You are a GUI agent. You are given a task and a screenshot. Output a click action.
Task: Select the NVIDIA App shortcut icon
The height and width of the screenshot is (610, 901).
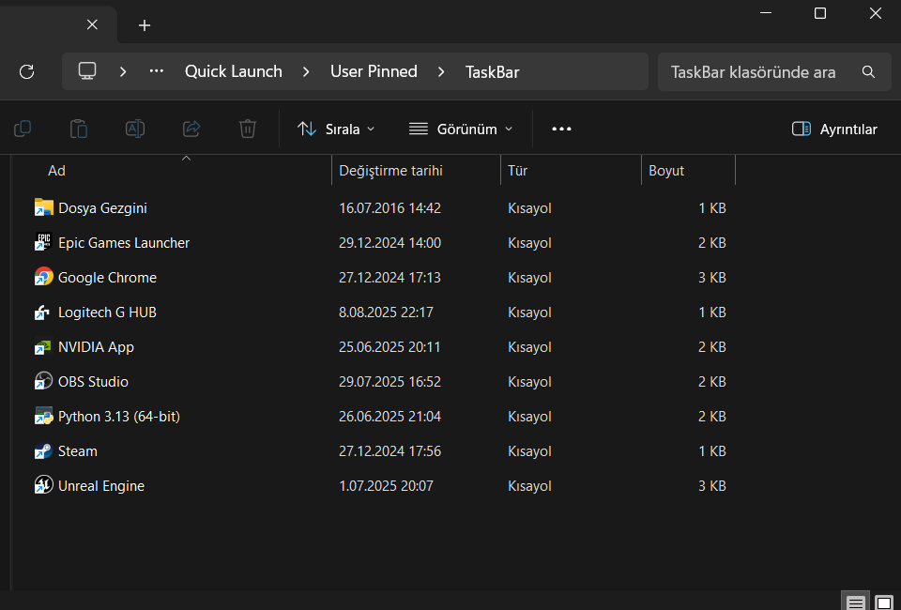click(44, 346)
